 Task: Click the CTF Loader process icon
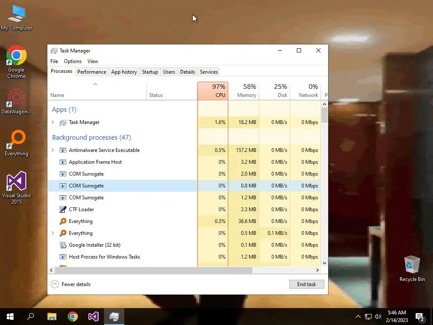click(63, 209)
